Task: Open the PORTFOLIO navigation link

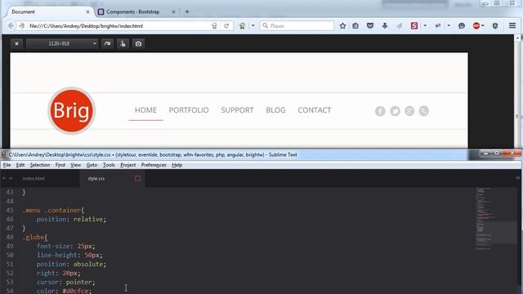Action: pyautogui.click(x=189, y=110)
